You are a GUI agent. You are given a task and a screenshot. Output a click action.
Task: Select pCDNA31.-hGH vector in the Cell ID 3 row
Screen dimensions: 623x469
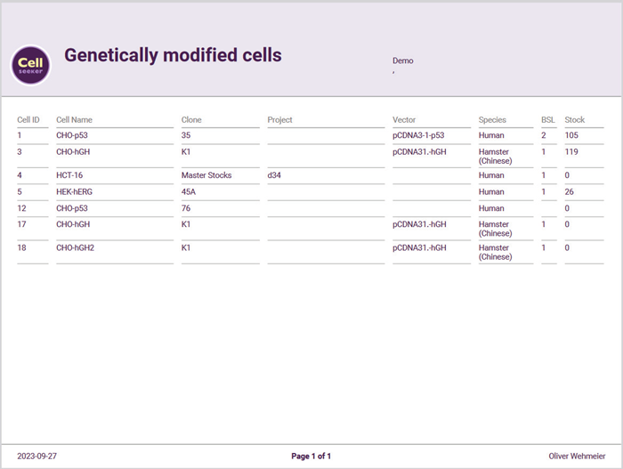click(419, 152)
